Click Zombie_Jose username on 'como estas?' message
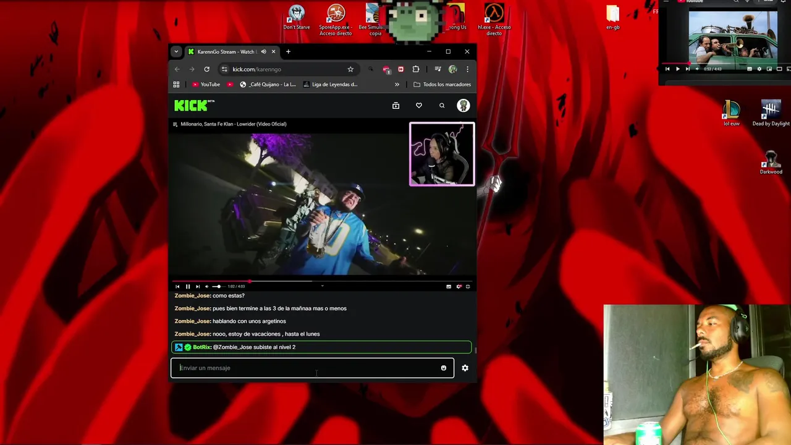The width and height of the screenshot is (791, 445). (x=192, y=295)
